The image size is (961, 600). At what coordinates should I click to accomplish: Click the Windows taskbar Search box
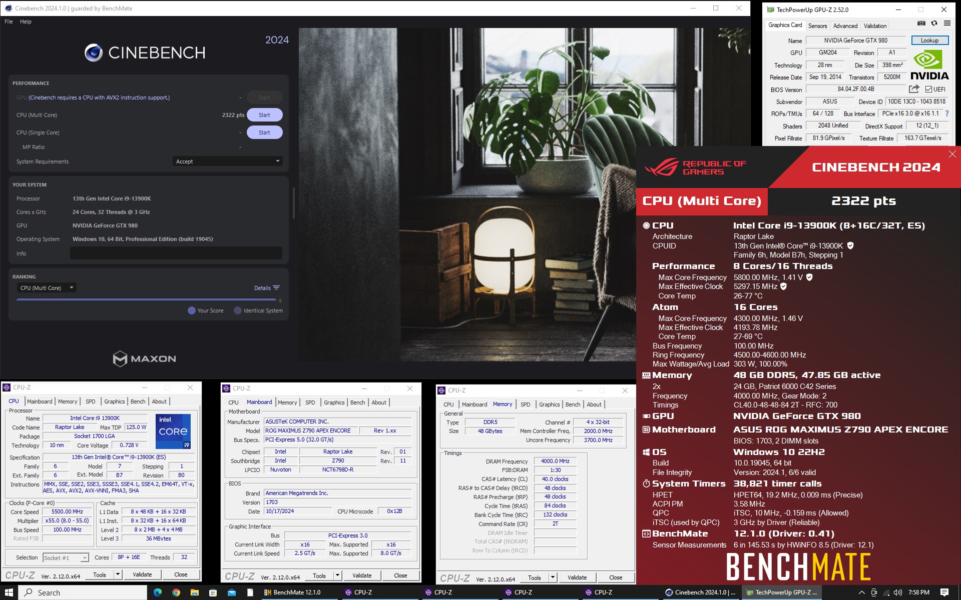click(x=83, y=592)
